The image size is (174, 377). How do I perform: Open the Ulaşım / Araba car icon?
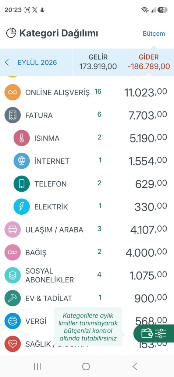coord(13,230)
